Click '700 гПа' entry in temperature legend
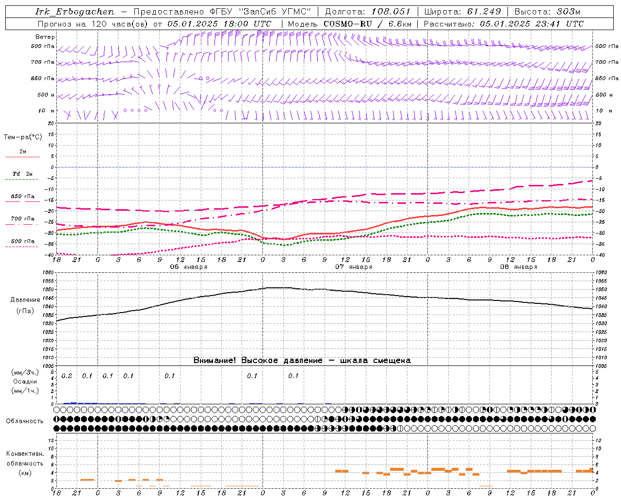 (23, 219)
